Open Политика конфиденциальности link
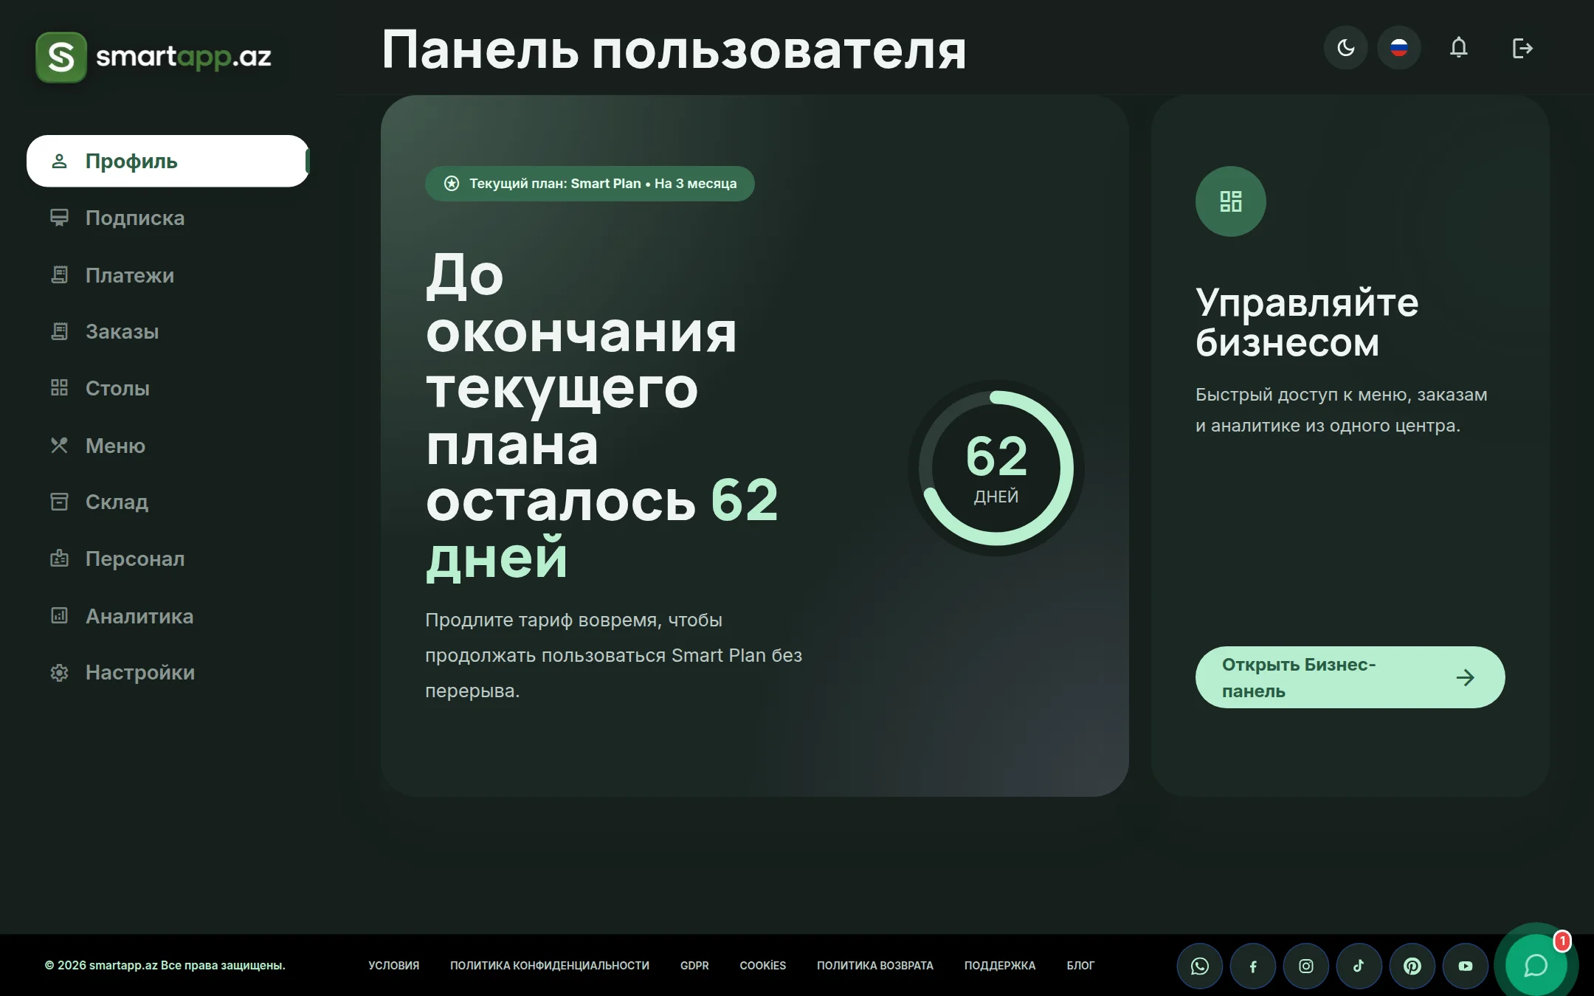This screenshot has height=996, width=1594. [550, 965]
